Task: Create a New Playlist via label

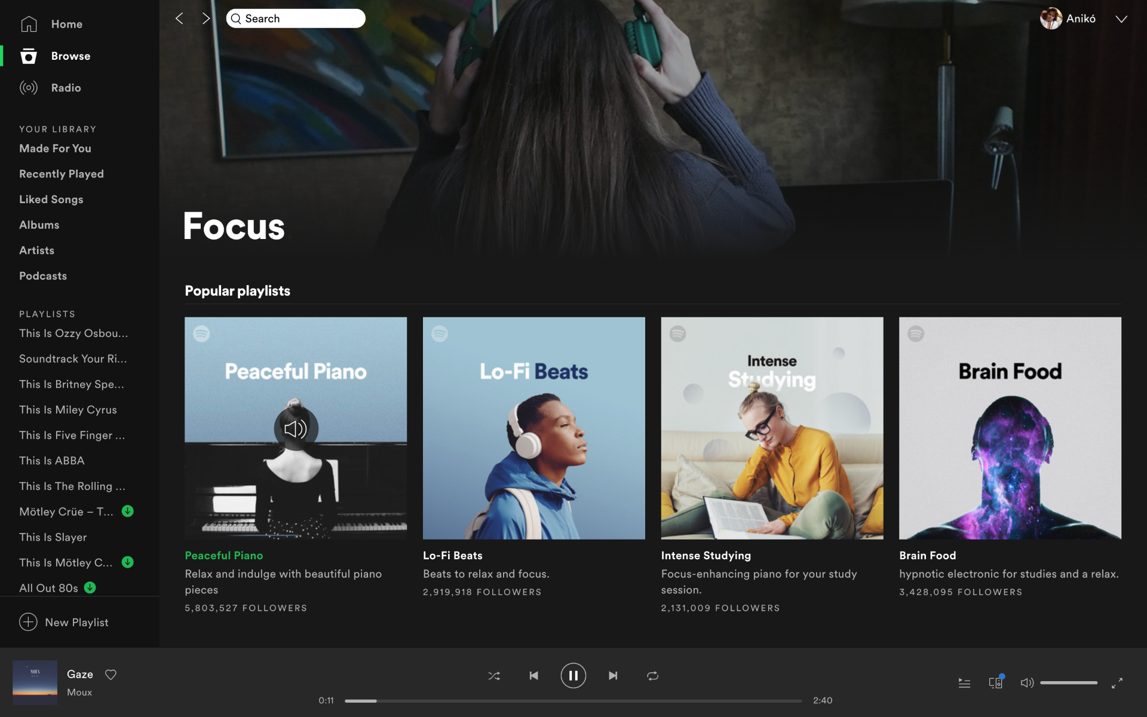Action: [x=77, y=623]
